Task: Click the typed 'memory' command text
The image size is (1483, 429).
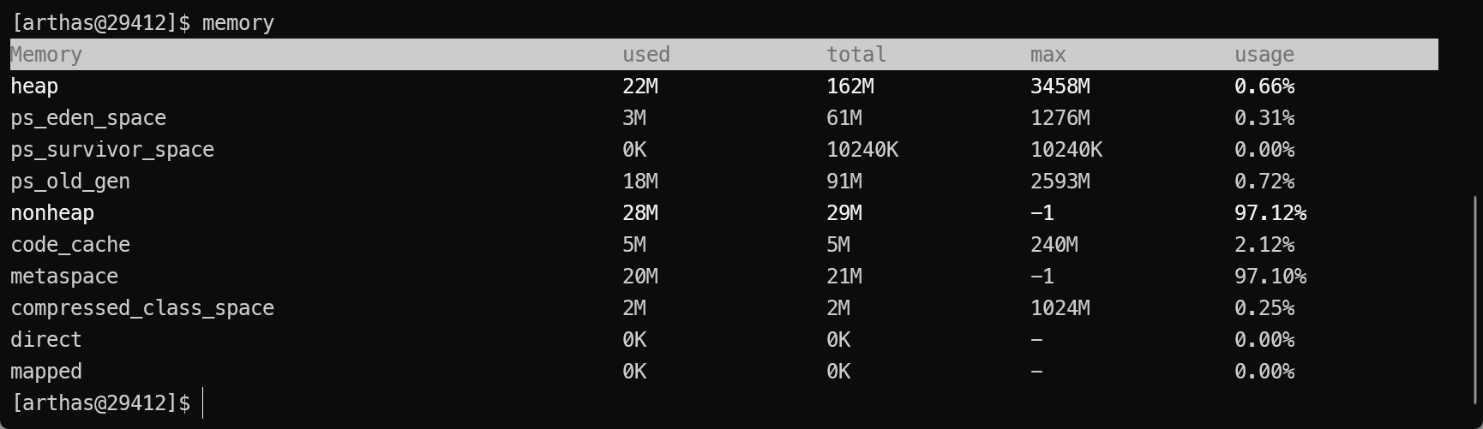Action: click(x=238, y=23)
